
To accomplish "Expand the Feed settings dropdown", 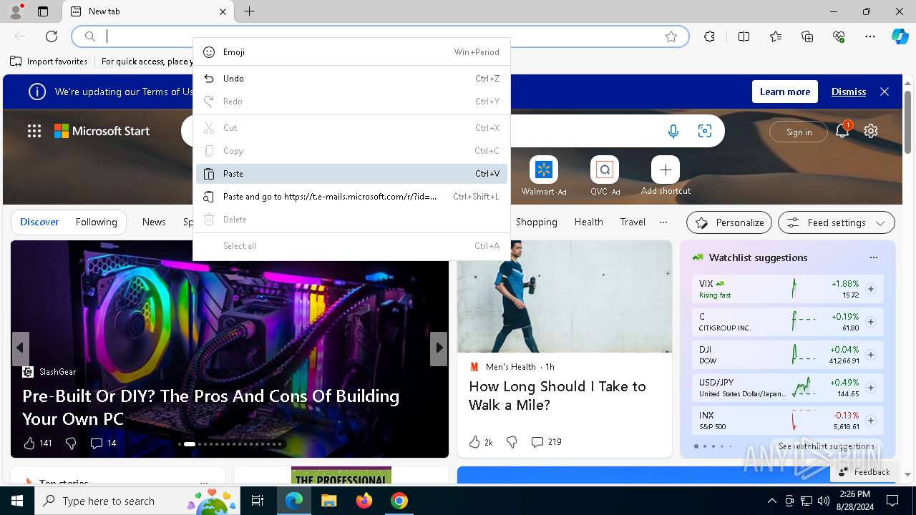I will (x=837, y=222).
